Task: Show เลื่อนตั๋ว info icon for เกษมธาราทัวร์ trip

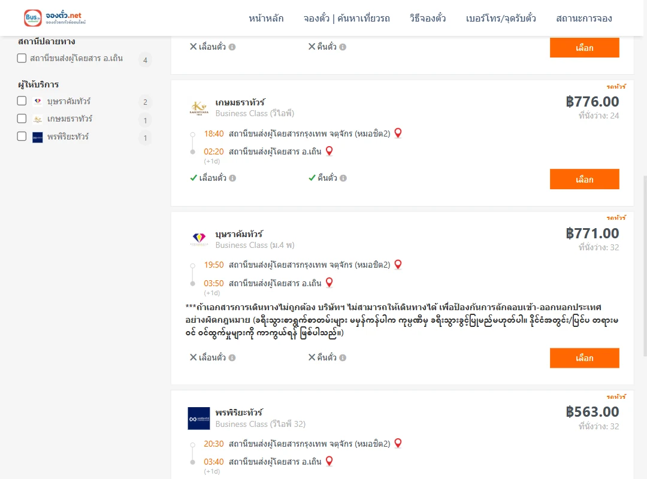Action: tap(232, 178)
